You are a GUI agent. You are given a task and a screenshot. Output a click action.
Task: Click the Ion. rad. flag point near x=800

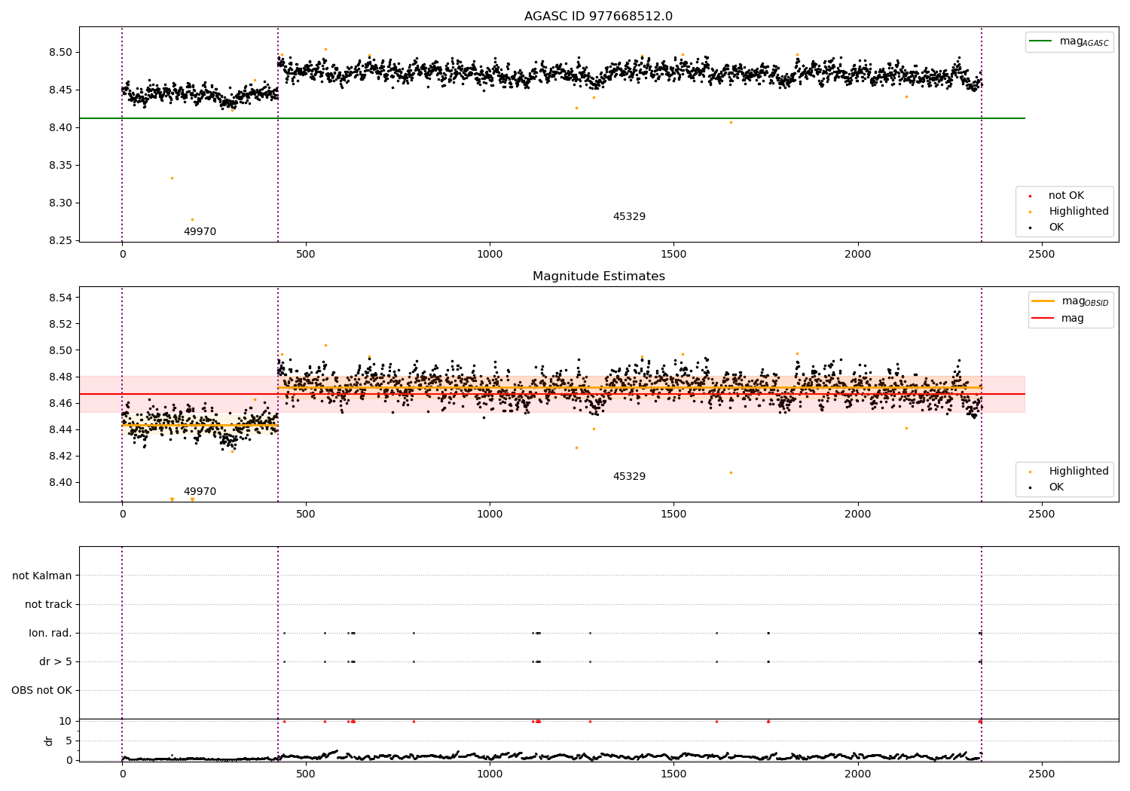coord(414,633)
